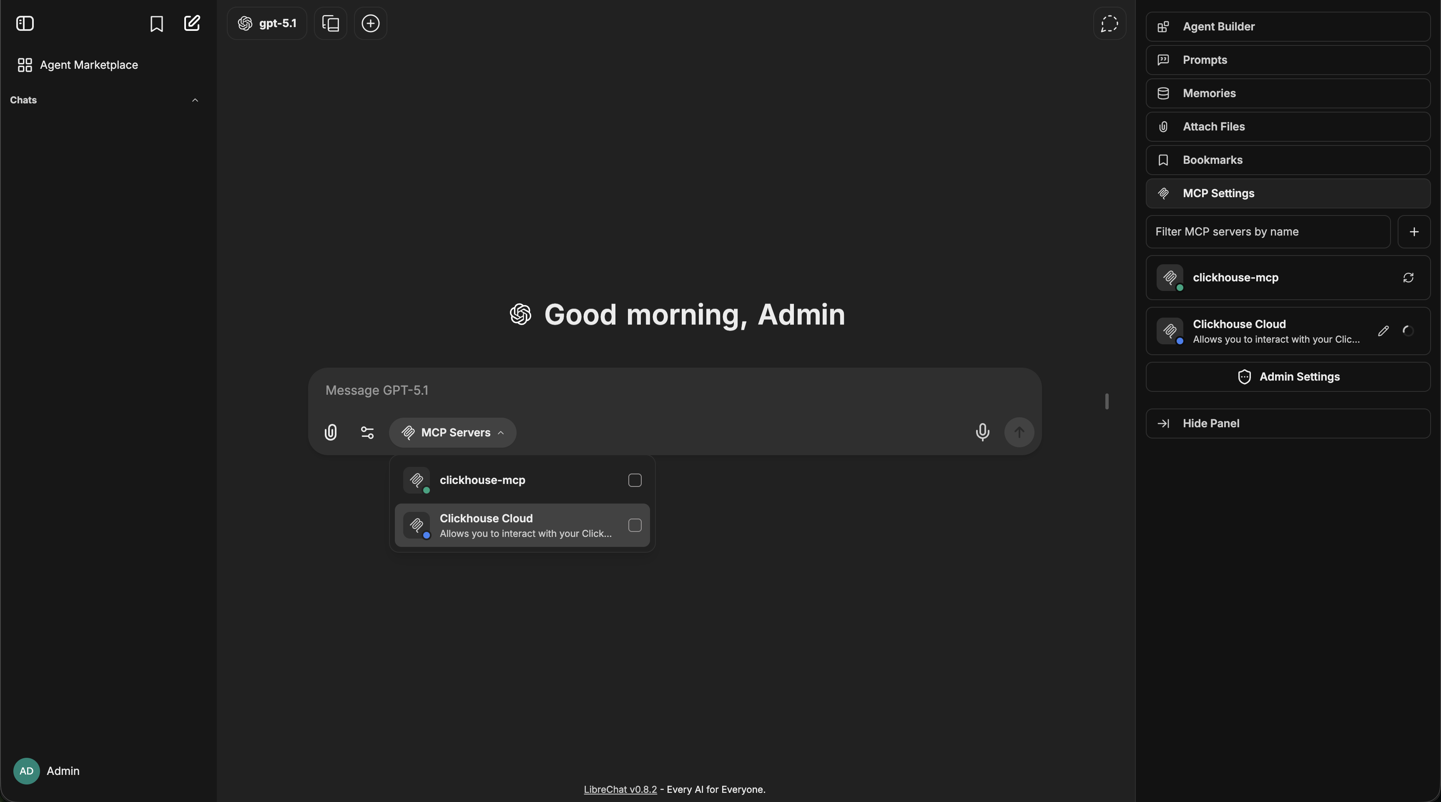
Task: Open model parameters with the sliders icon
Action: [x=367, y=432]
